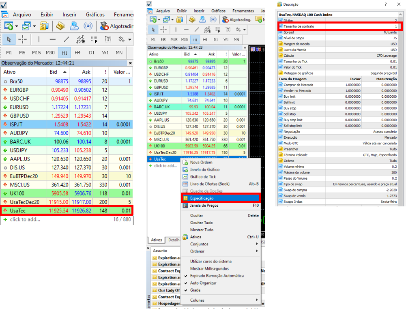The image size is (406, 313).
Task: Select equidistant channel tool in 12:44:21 window
Action: point(80,39)
